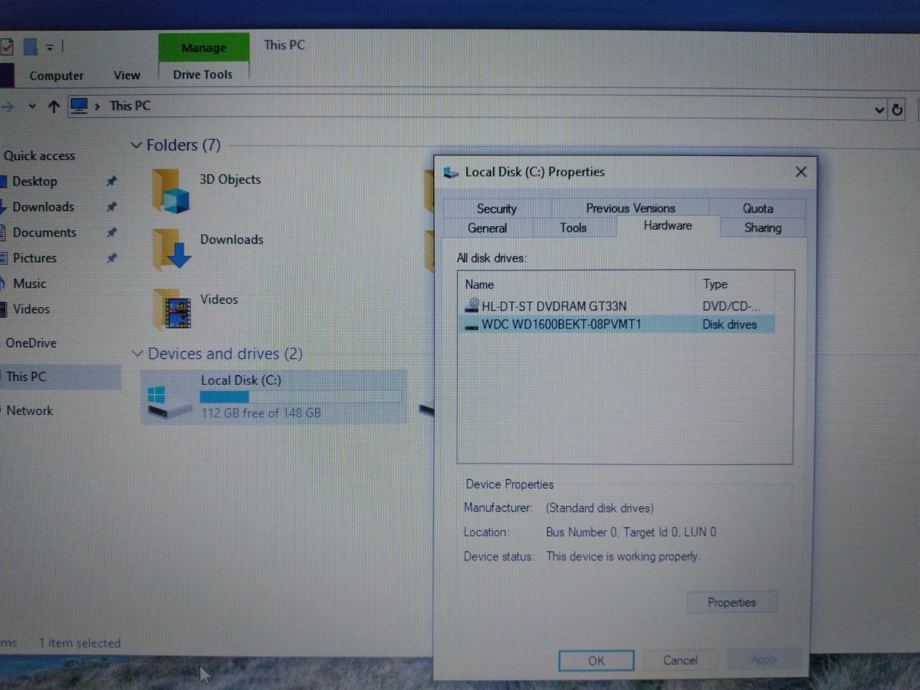Click the DVD drive icon for HL-DT-ST DVDRAM
920x690 pixels.
click(x=472, y=305)
